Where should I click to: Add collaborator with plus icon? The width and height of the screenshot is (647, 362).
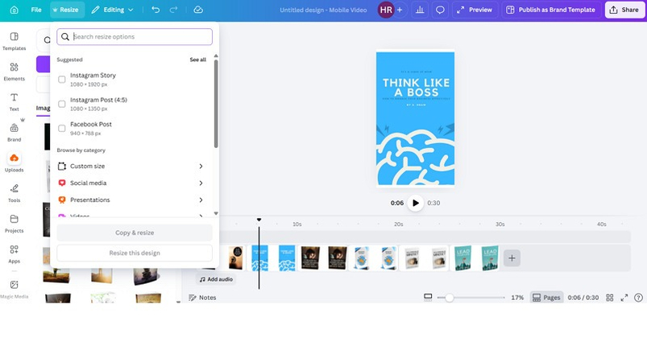400,10
